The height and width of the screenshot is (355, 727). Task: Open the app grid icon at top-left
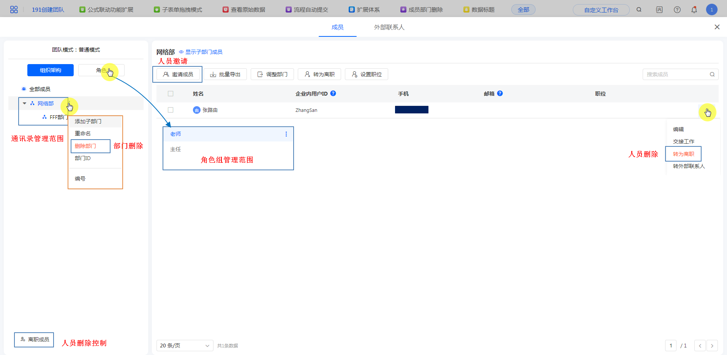point(14,9)
